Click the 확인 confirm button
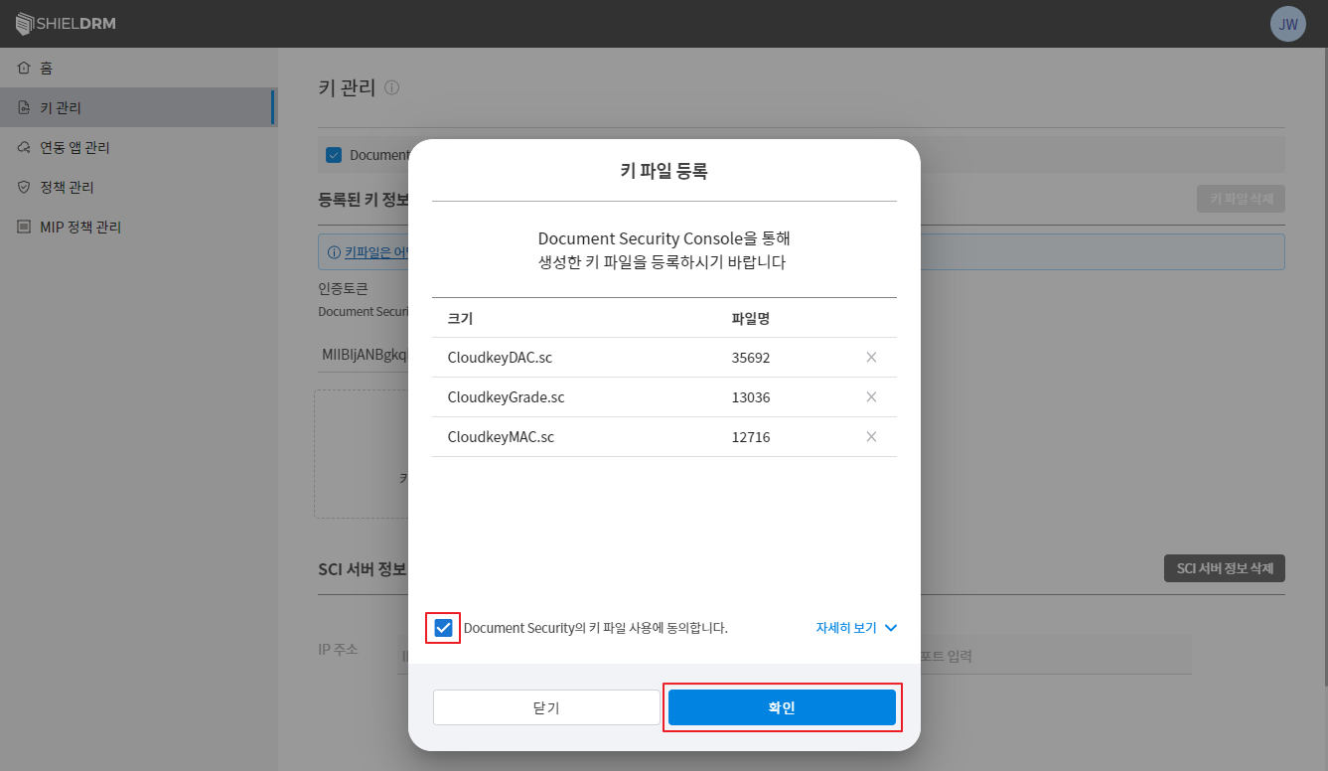This screenshot has height=771, width=1328. tap(782, 707)
